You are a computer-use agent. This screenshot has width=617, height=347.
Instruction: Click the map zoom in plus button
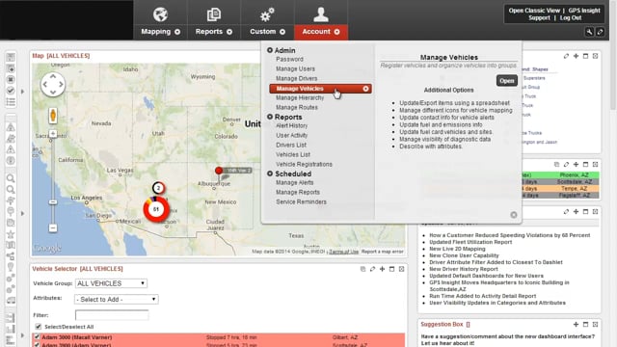point(53,134)
